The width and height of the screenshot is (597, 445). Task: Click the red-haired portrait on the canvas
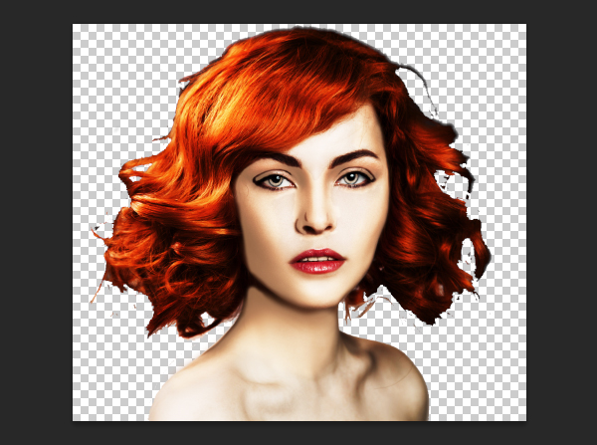pyautogui.click(x=292, y=224)
